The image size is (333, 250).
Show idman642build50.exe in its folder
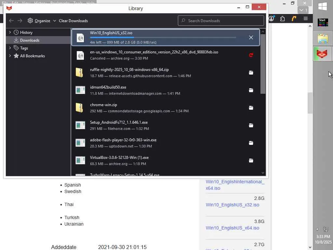[x=251, y=90]
